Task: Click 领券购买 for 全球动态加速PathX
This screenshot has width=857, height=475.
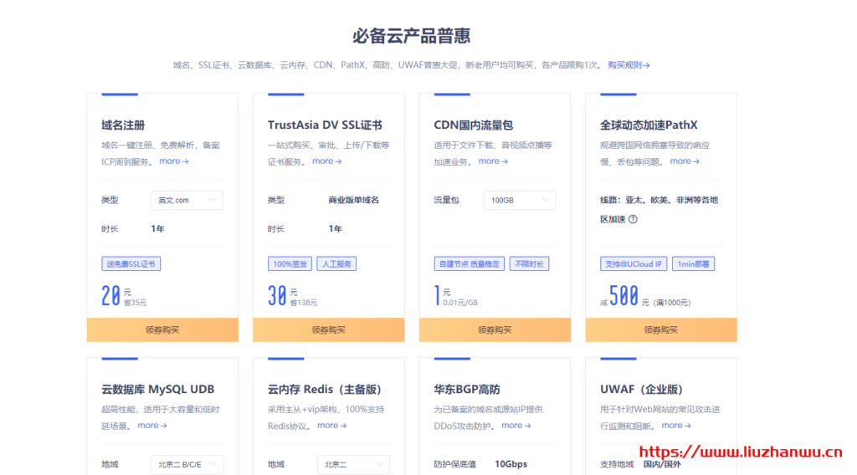Action: click(661, 329)
